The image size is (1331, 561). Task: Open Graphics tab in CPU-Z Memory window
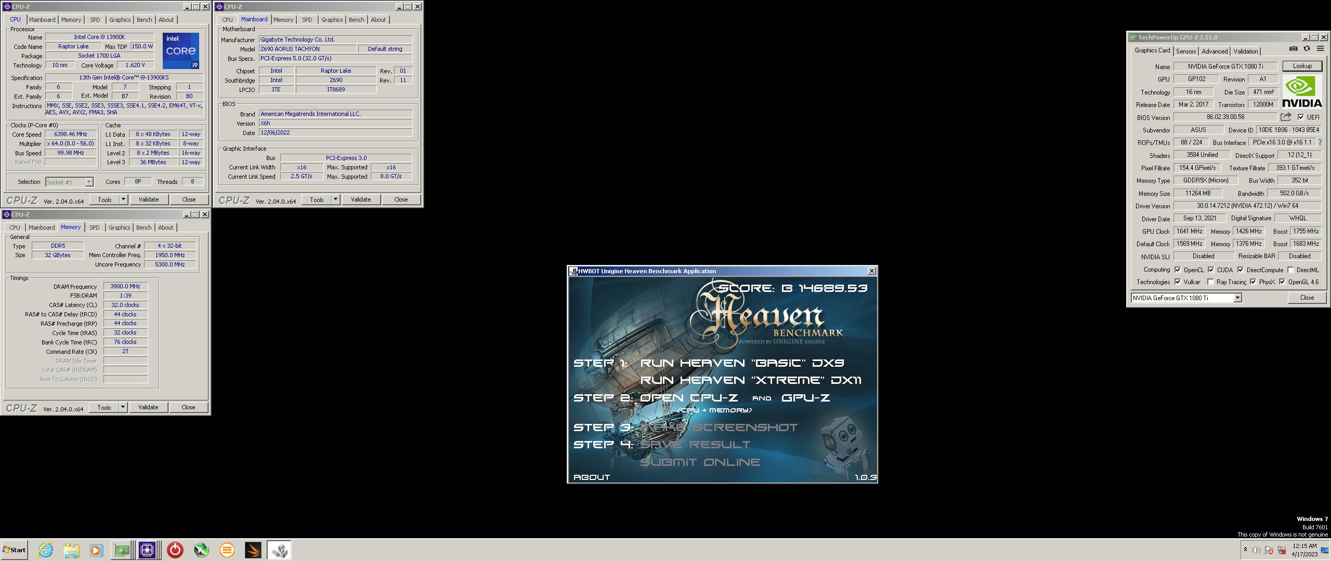pyautogui.click(x=120, y=228)
